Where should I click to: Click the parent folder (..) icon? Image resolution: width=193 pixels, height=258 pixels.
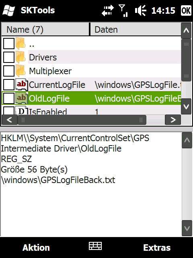coord(21,44)
